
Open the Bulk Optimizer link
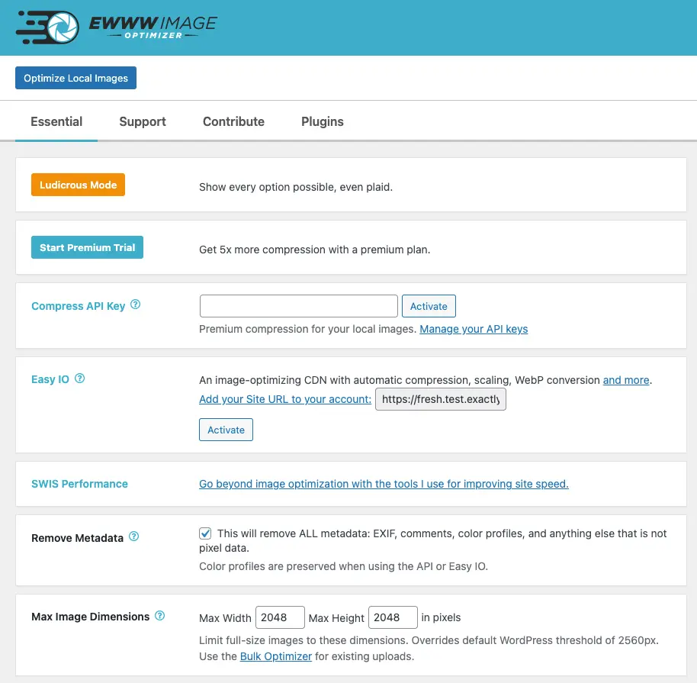(x=275, y=657)
